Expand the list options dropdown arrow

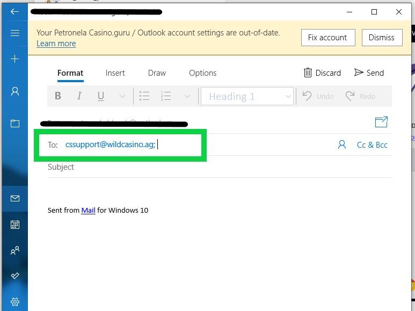[x=187, y=97]
